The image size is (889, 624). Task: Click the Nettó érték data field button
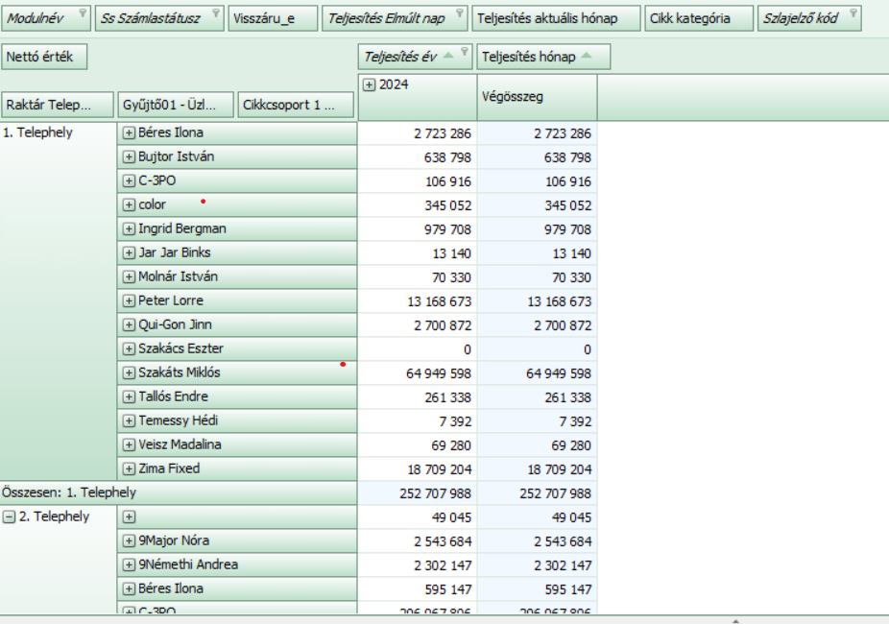click(45, 57)
